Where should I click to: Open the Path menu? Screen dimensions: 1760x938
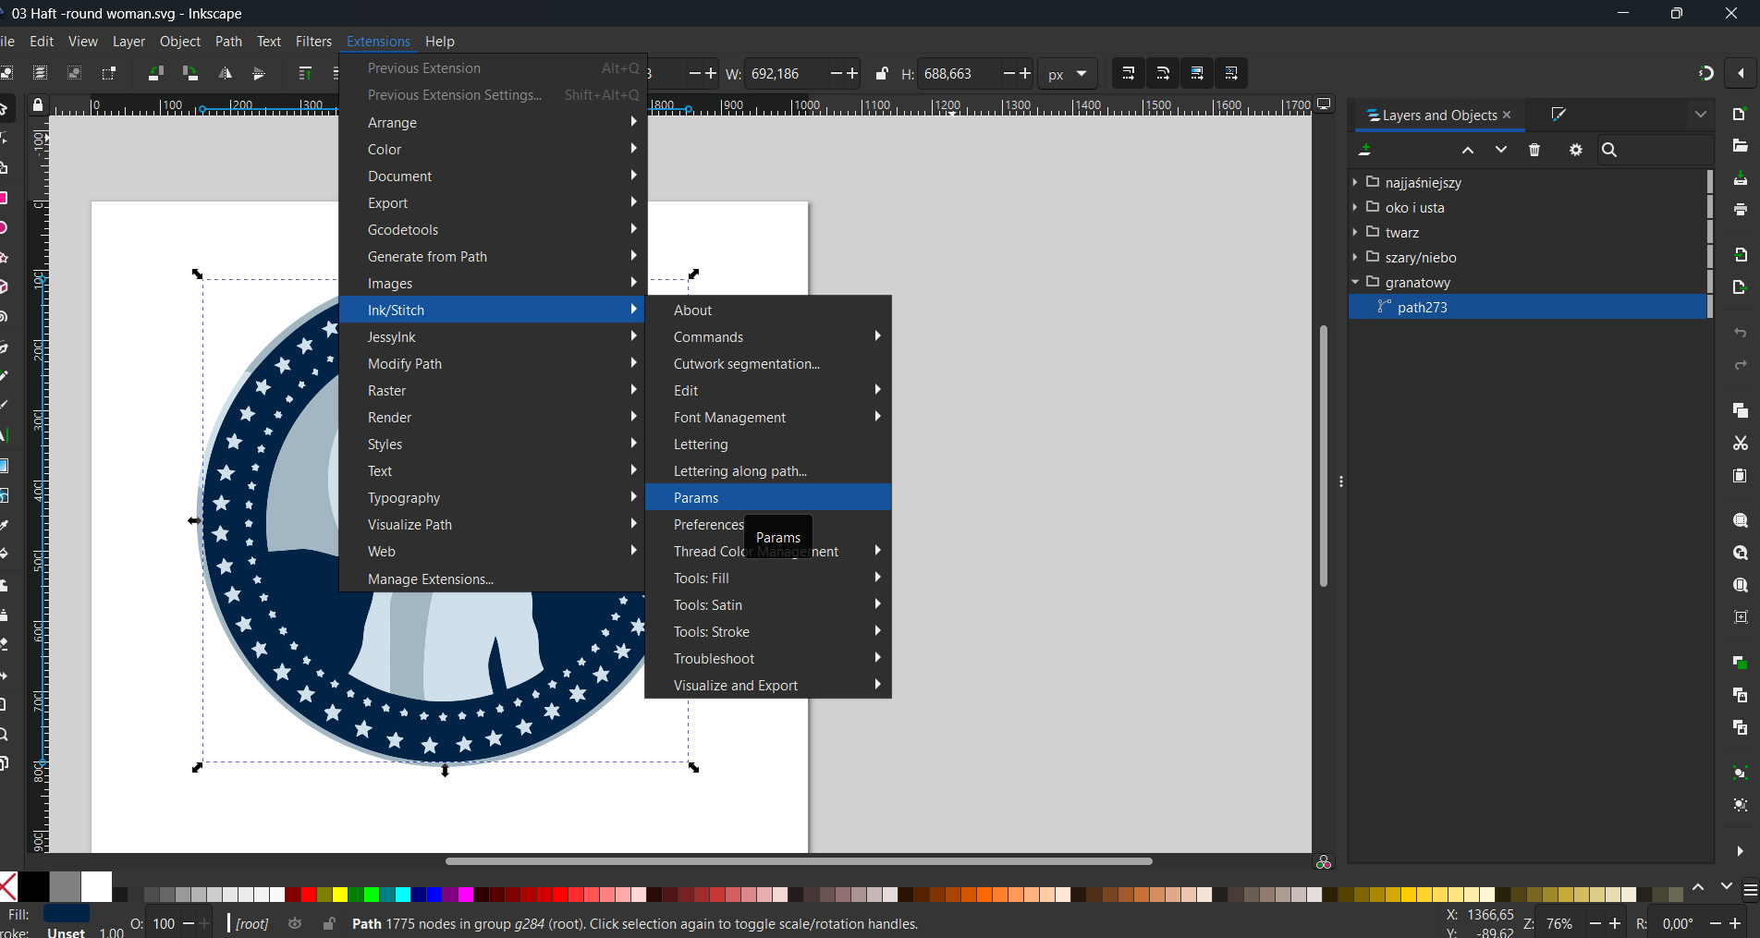point(228,41)
